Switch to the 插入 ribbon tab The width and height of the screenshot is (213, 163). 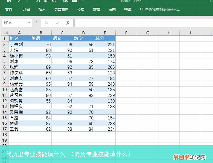42,9
